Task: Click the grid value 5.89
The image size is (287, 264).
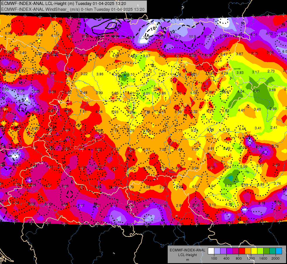Action: pos(209,92)
